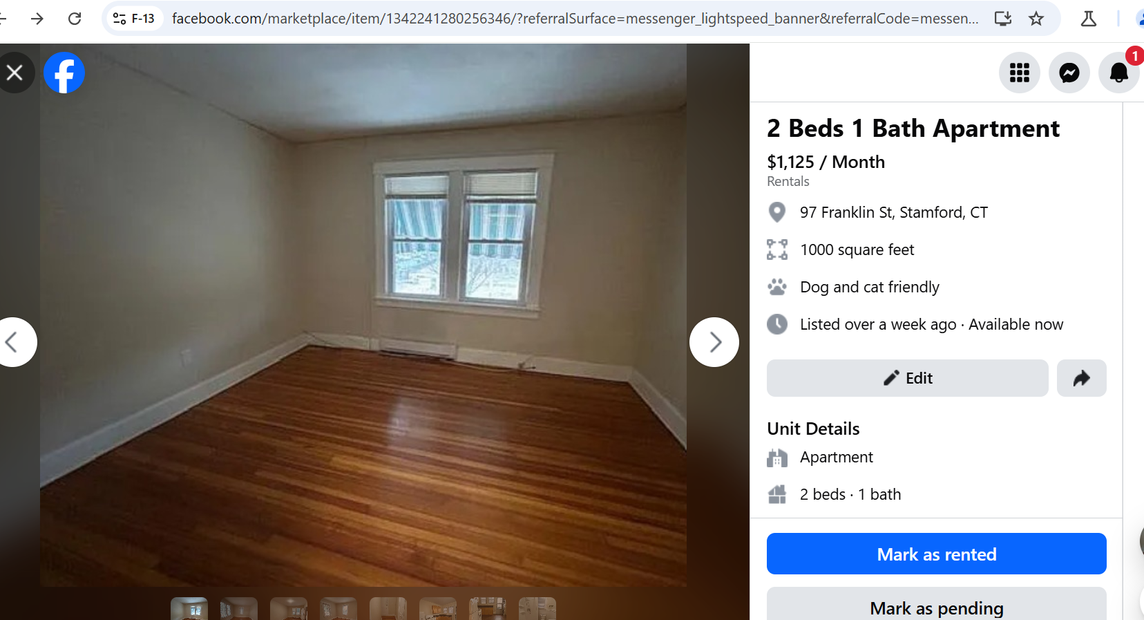Image resolution: width=1144 pixels, height=620 pixels.
Task: Open the notifications bell
Action: (1119, 73)
